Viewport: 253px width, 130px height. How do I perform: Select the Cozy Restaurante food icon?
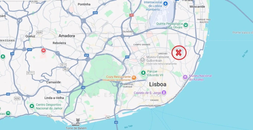(134, 78)
